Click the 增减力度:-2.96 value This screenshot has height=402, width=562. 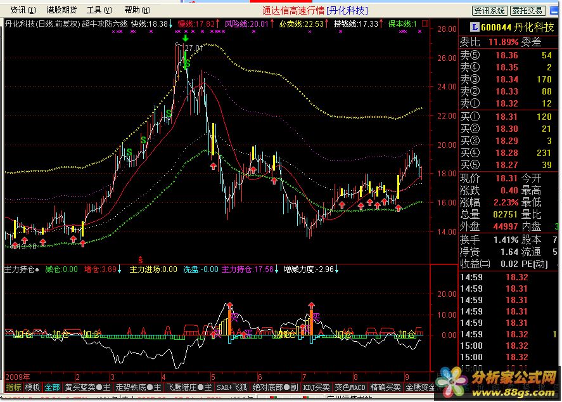tap(309, 269)
